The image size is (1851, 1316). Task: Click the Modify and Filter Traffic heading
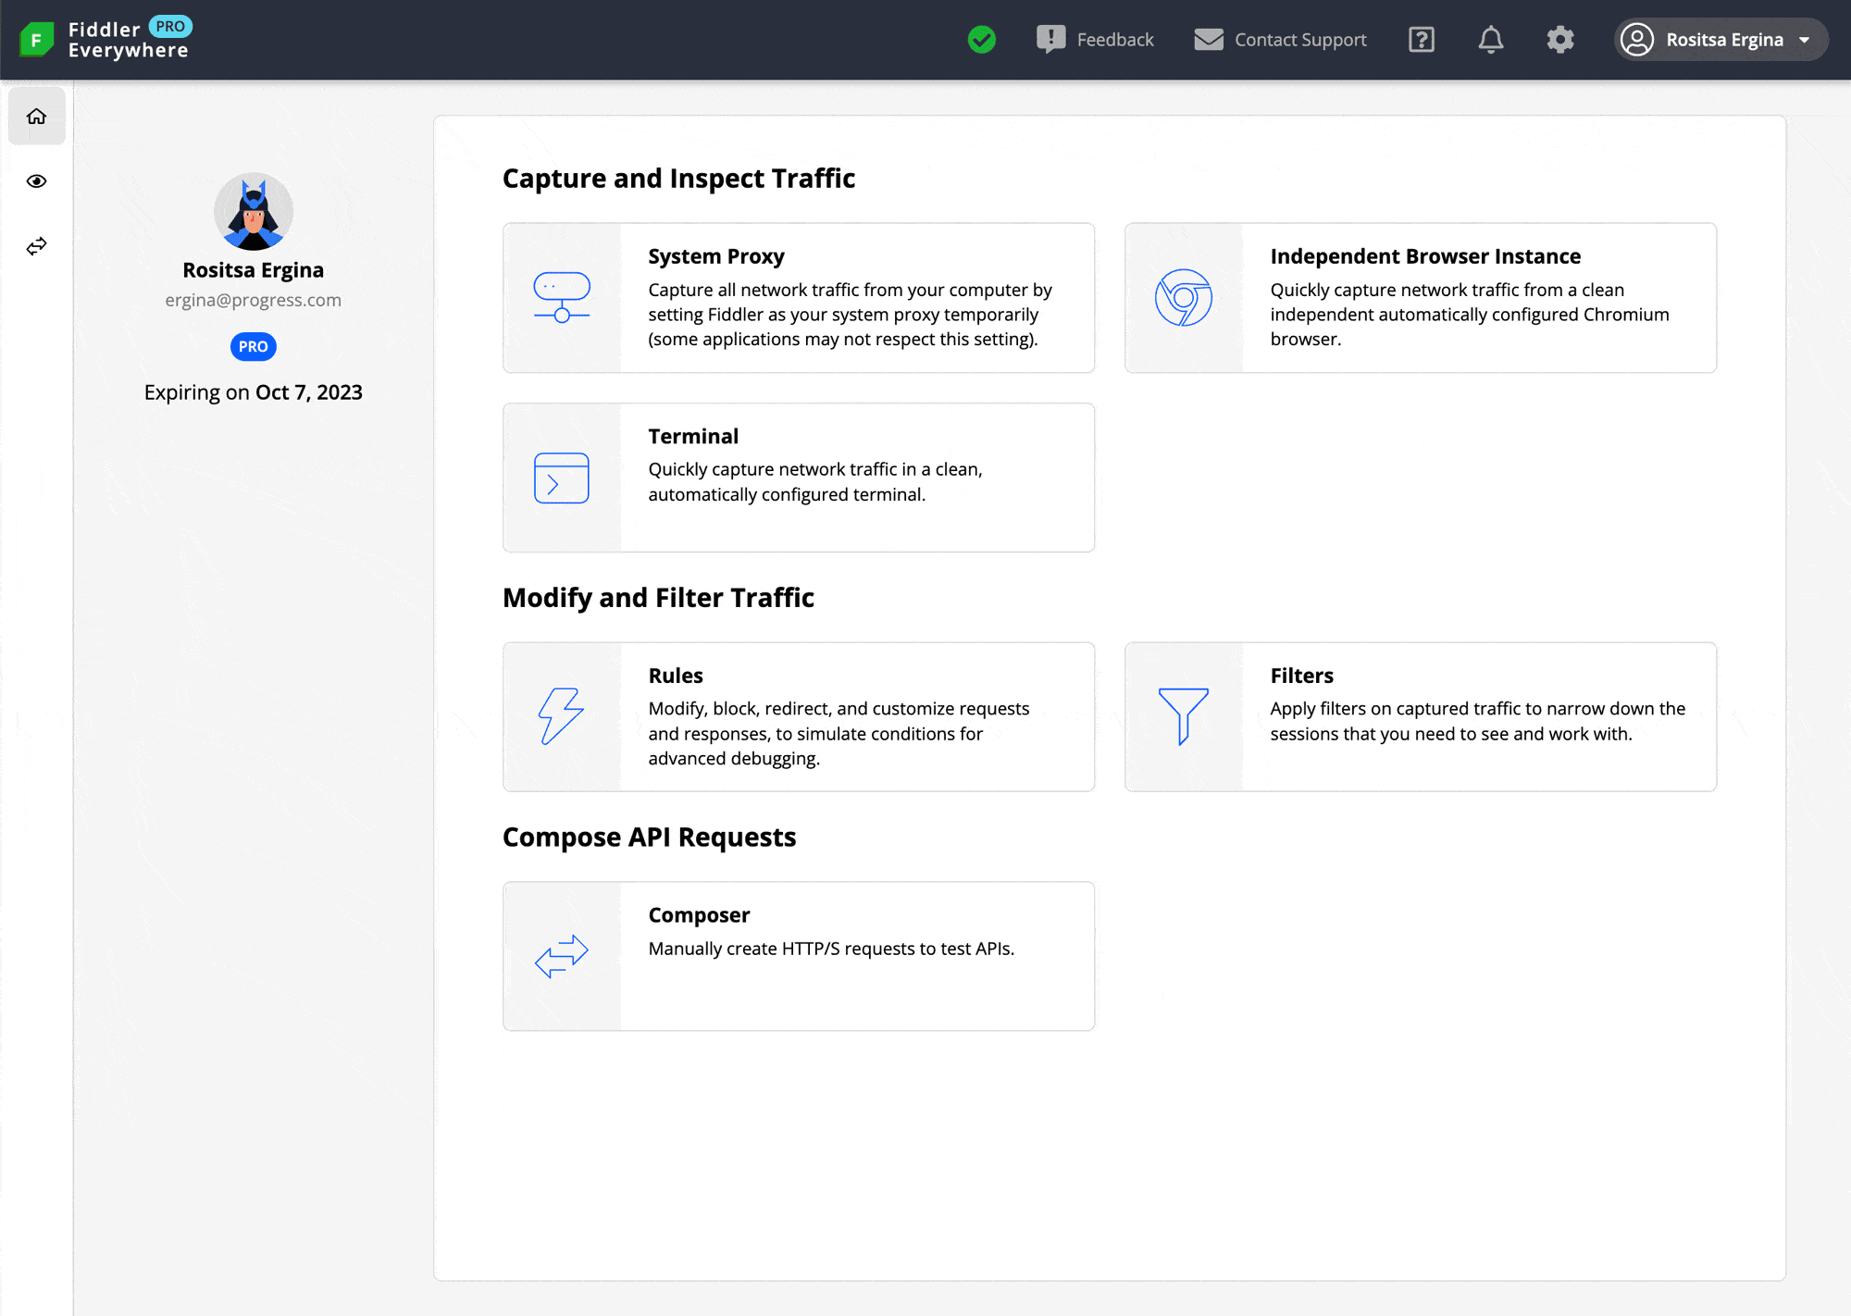point(658,598)
